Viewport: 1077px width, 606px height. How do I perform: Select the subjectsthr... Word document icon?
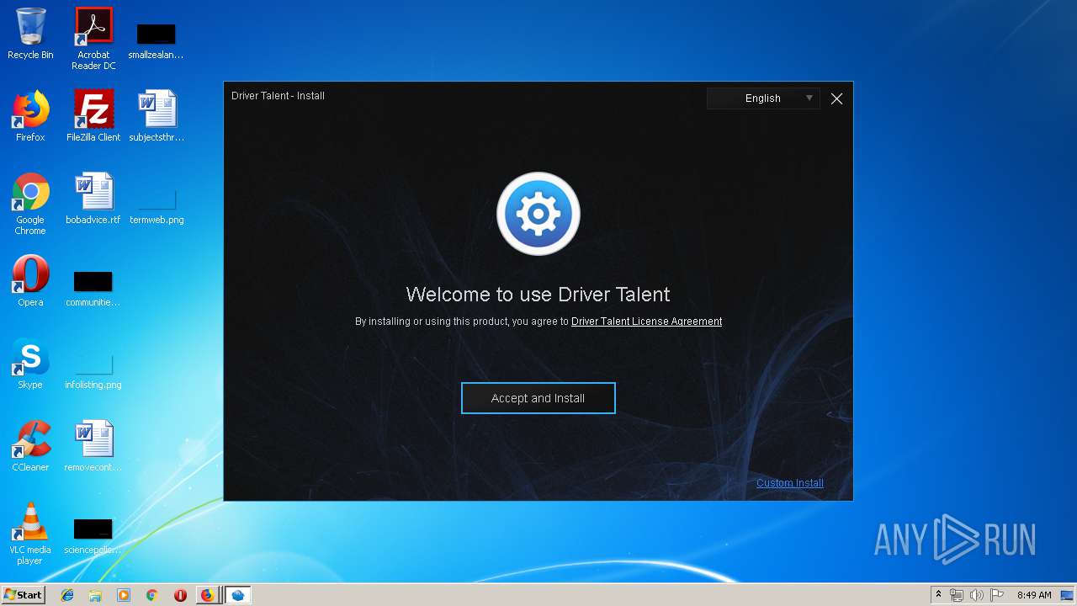point(157,116)
